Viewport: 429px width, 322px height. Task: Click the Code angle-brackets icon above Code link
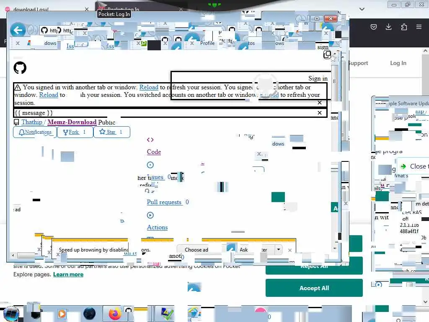pyautogui.click(x=150, y=140)
